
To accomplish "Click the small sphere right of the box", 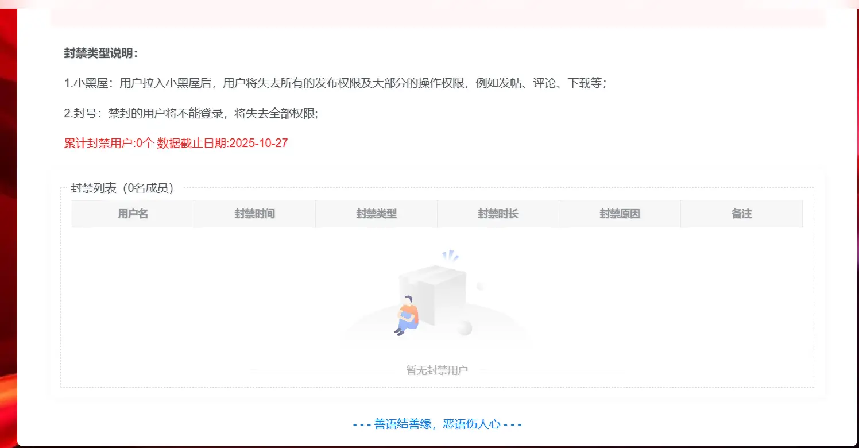I will click(x=480, y=286).
